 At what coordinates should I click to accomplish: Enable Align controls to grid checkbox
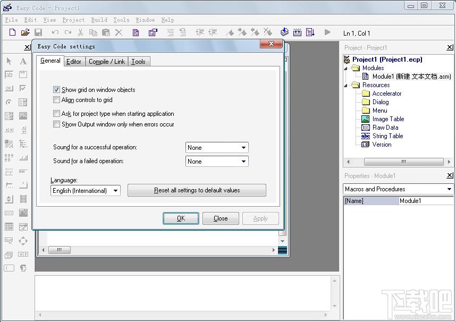pos(56,100)
